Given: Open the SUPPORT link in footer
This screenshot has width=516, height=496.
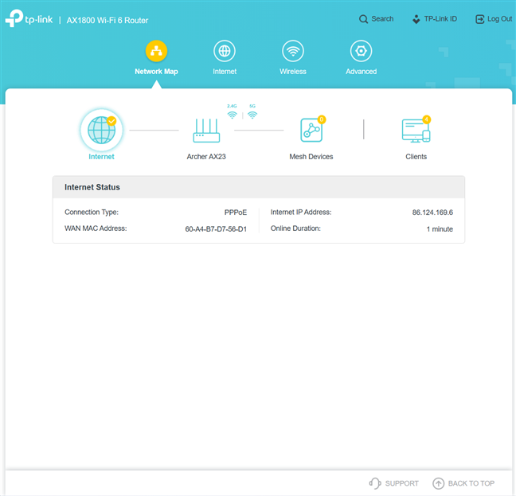Looking at the screenshot, I should [x=402, y=483].
